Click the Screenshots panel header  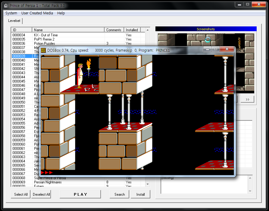pos(206,29)
